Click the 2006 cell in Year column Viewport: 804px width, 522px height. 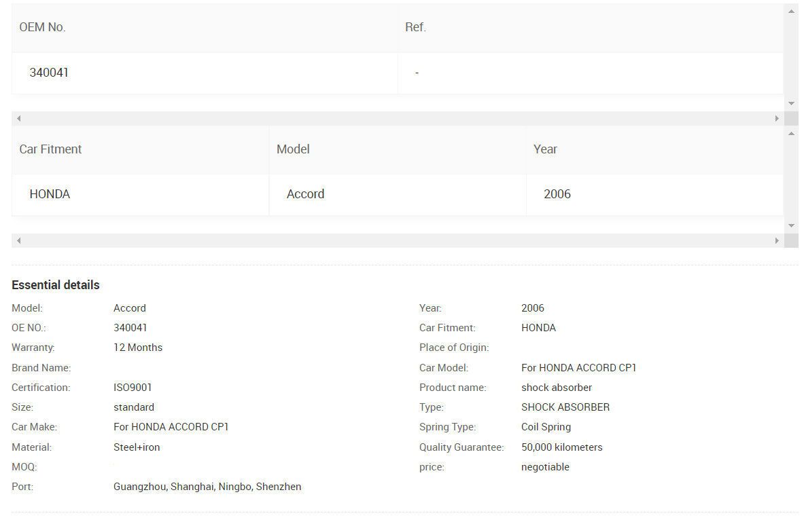point(557,194)
